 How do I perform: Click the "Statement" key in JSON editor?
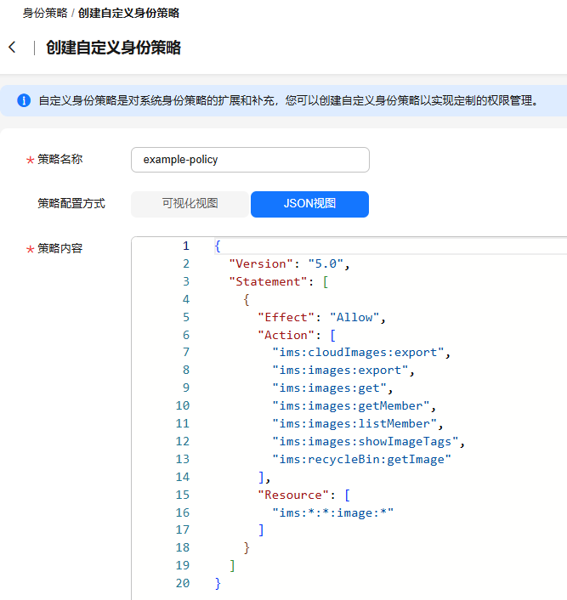(268, 281)
